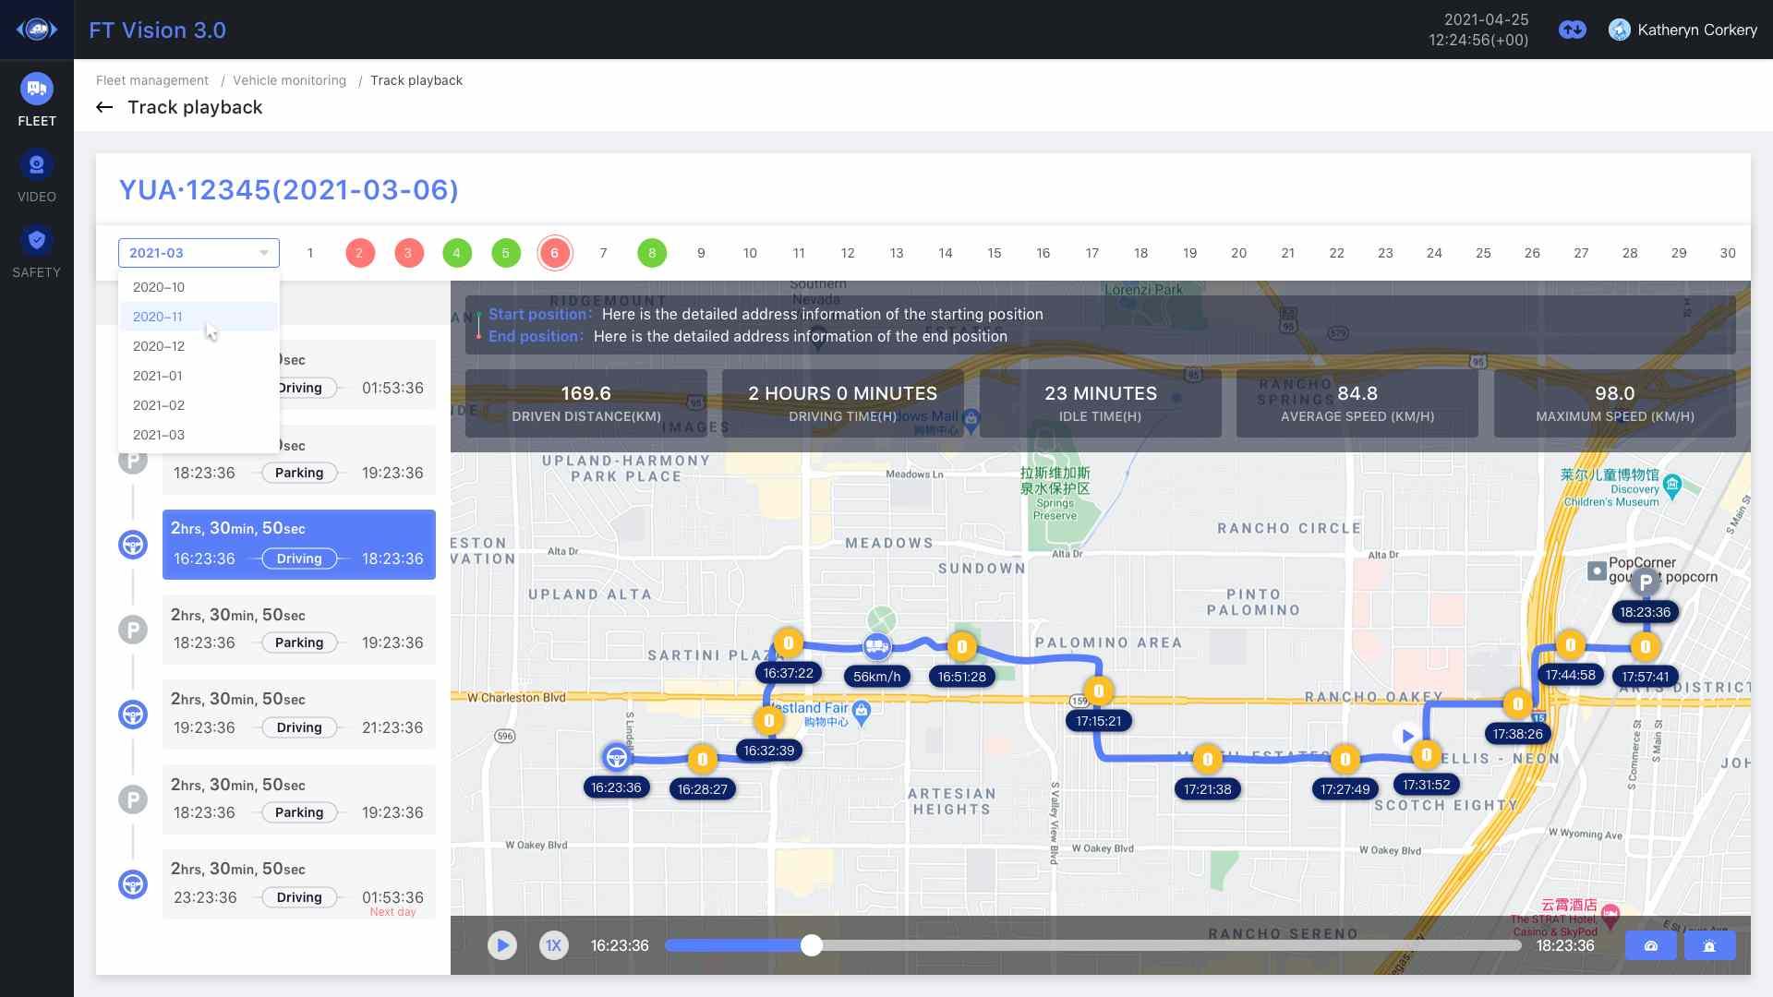Select red day 2 in the calendar row

[359, 253]
